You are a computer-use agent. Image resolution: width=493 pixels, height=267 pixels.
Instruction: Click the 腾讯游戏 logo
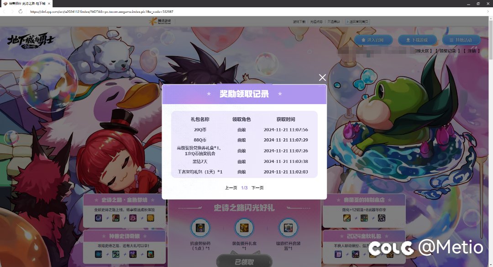160,21
